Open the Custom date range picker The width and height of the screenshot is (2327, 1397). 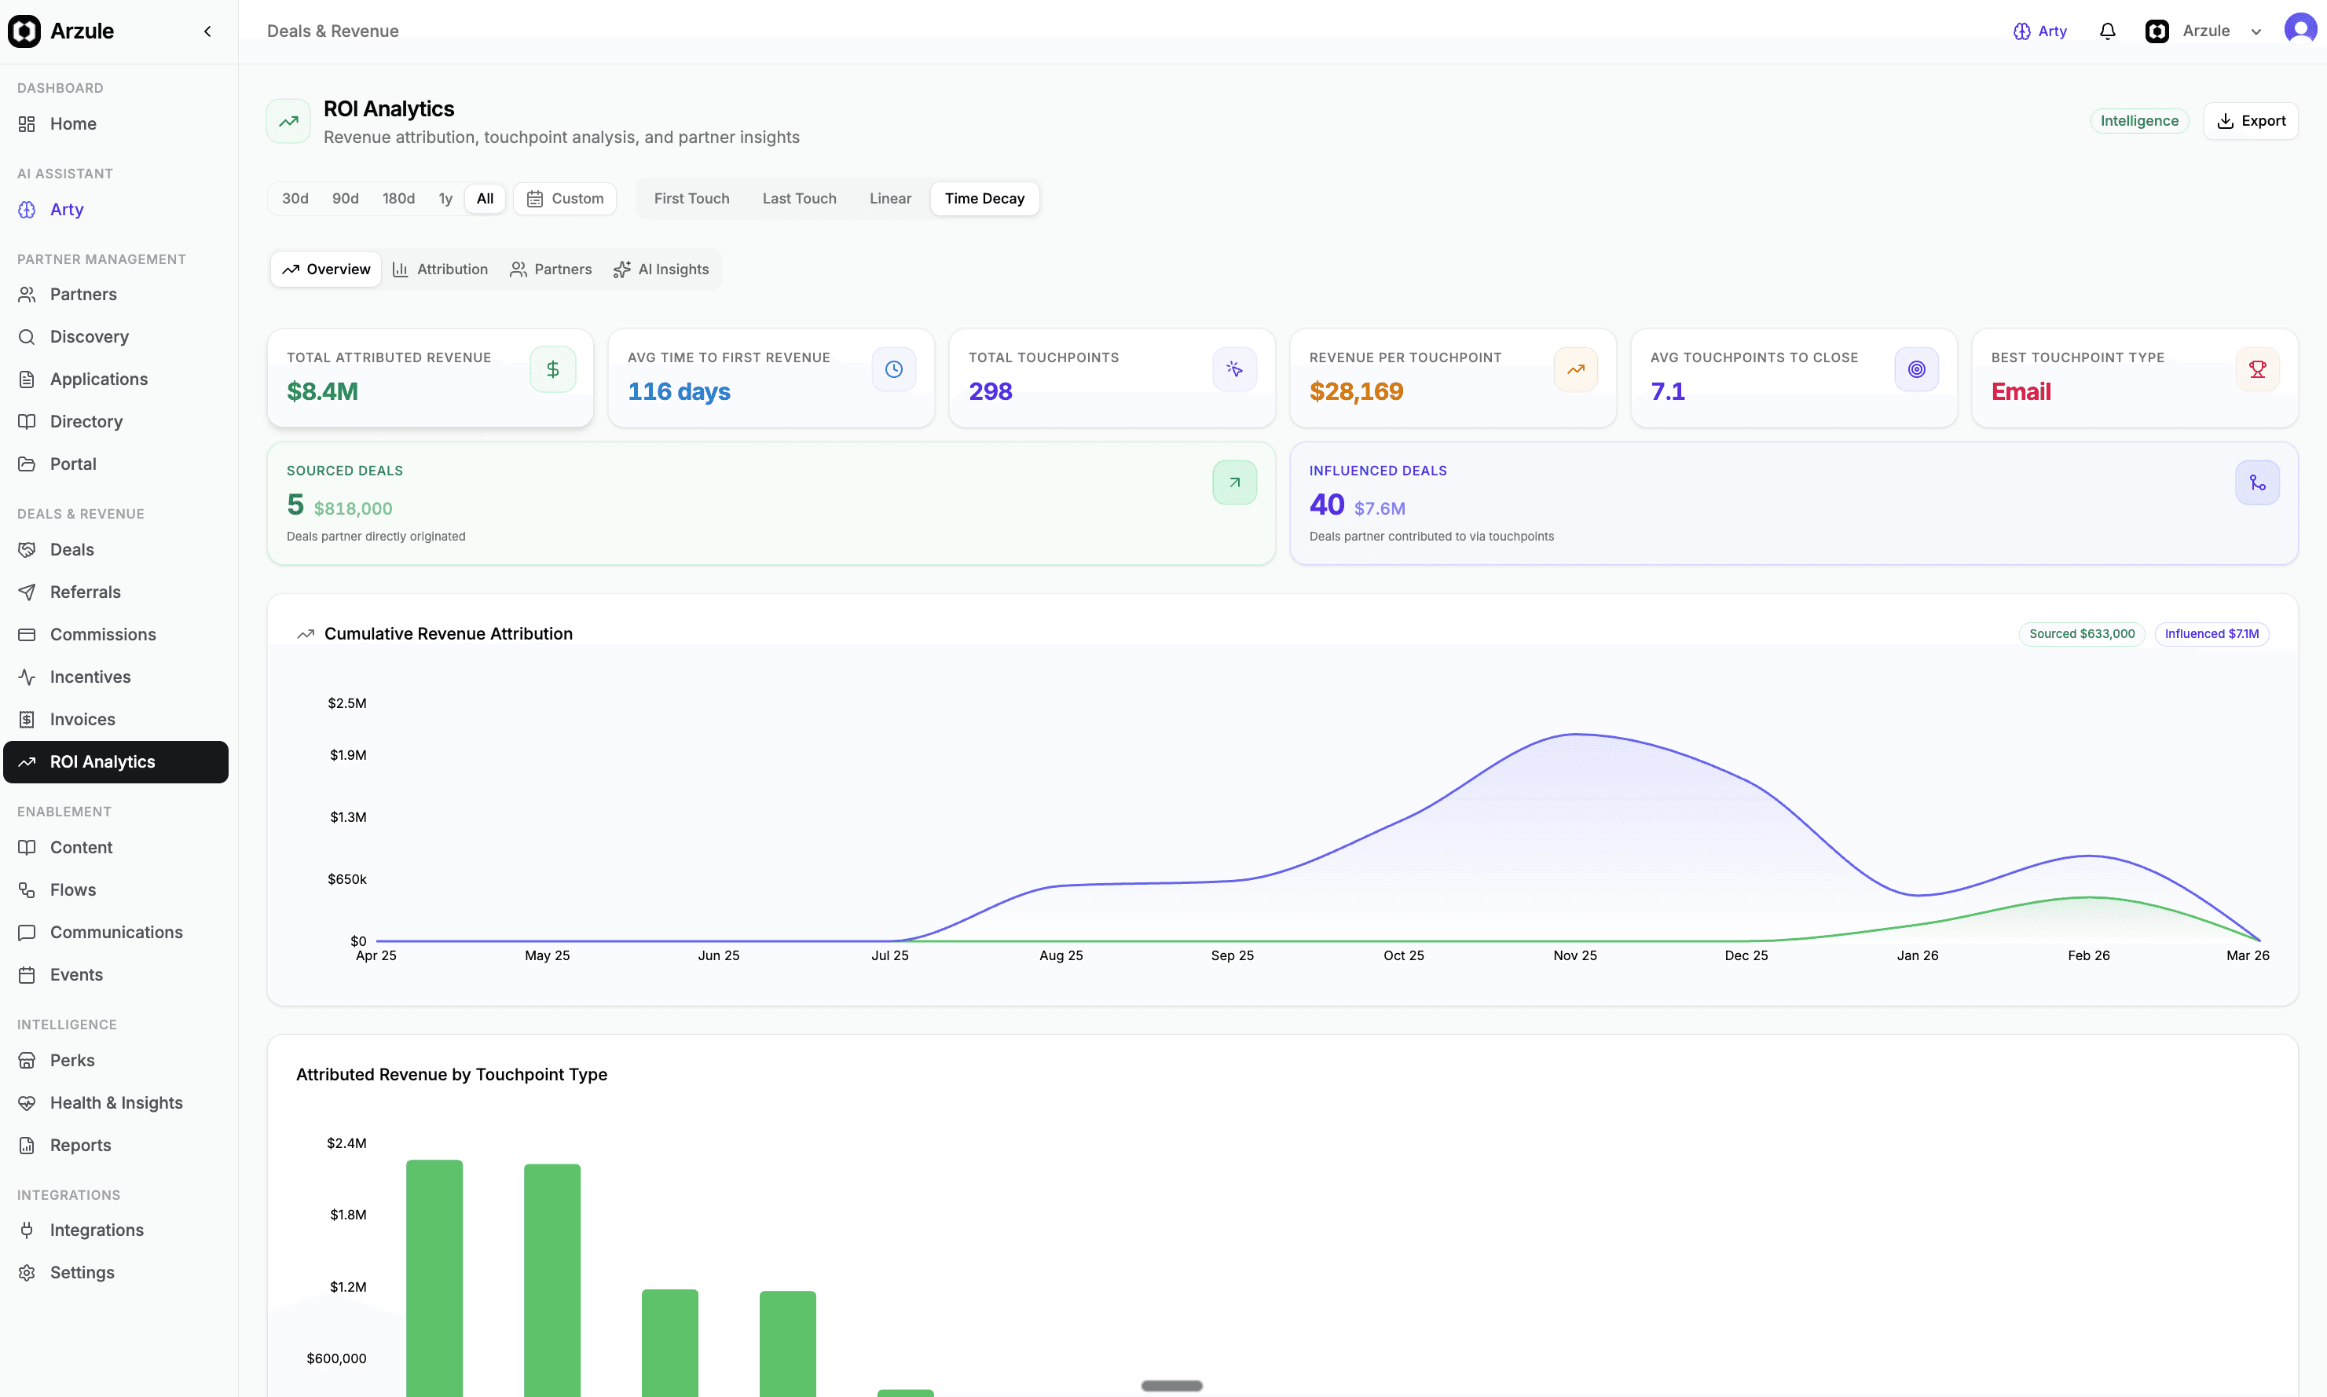click(x=565, y=199)
